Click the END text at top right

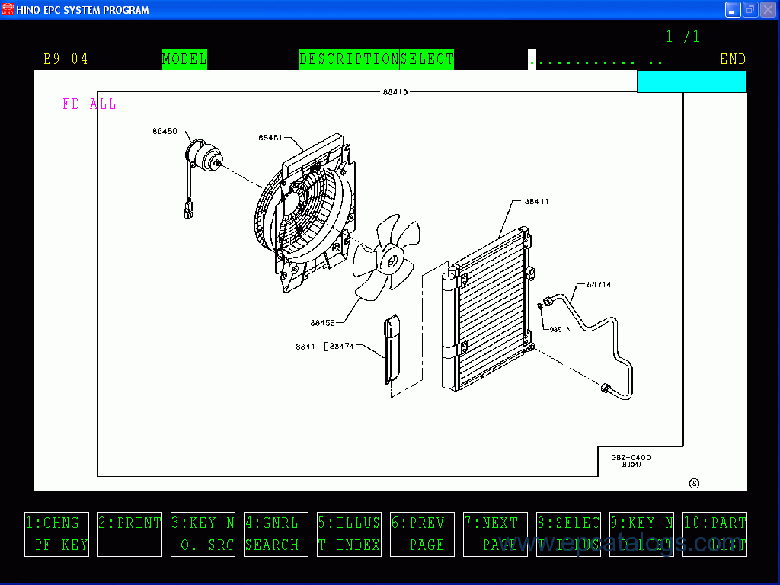tap(733, 59)
